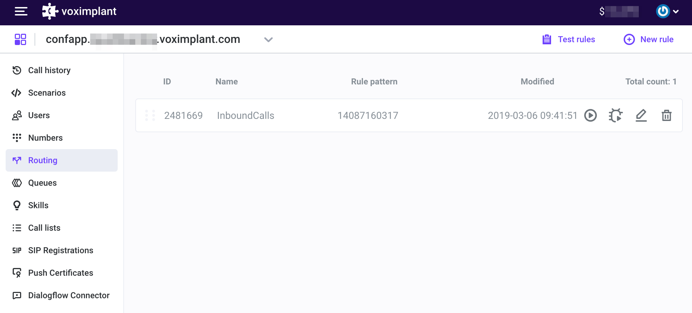Open SIP Registrations section
Screen dimensions: 692x313
pyautogui.click(x=62, y=250)
